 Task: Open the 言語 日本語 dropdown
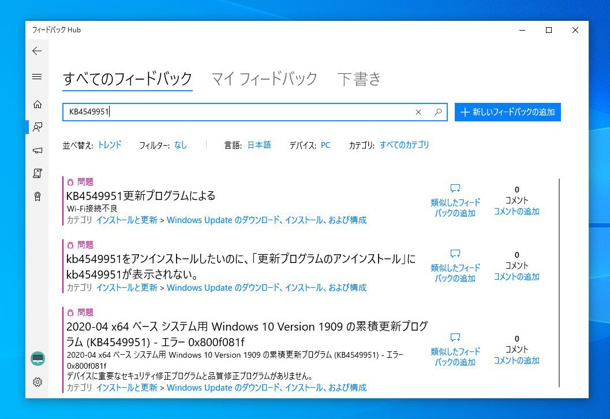pos(259,146)
